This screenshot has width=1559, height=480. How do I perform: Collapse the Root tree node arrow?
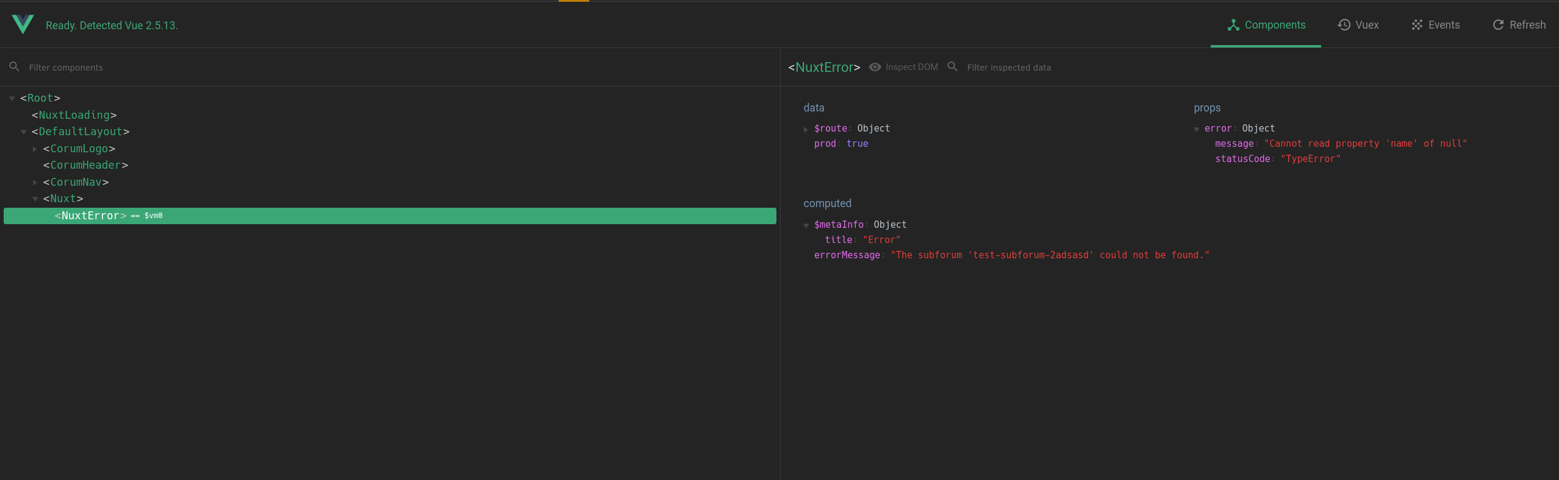pos(12,98)
